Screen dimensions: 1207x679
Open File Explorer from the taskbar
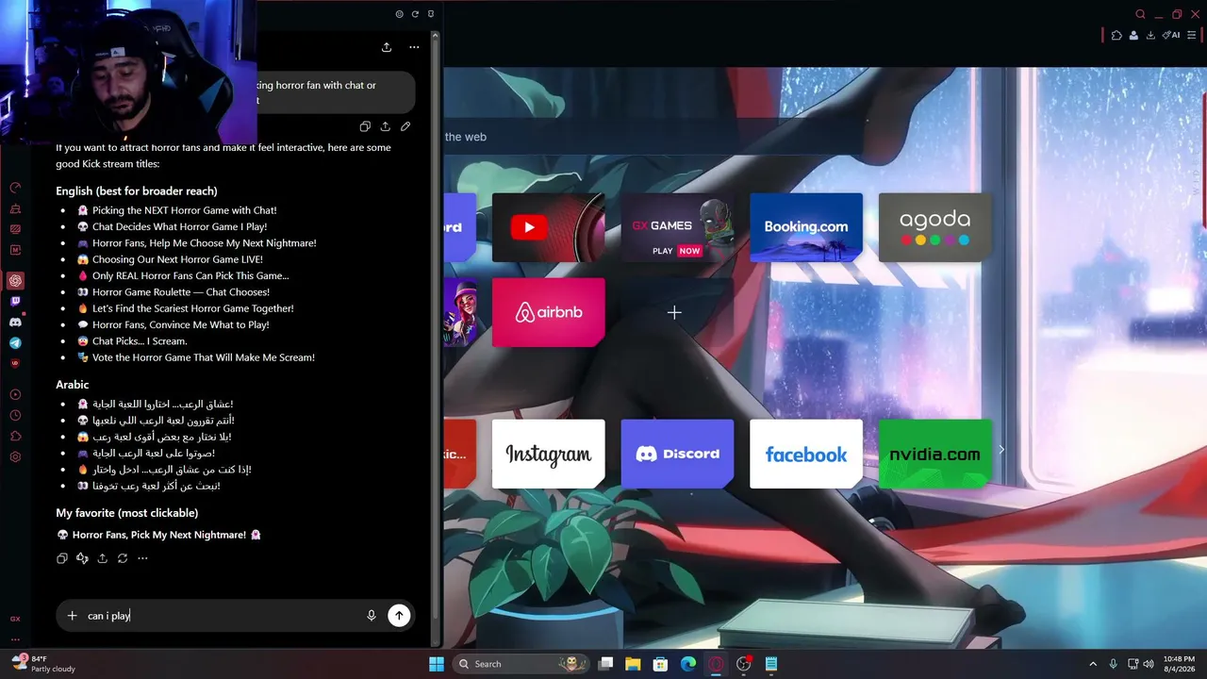click(x=633, y=664)
